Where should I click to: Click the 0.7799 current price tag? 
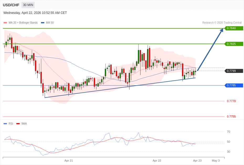click(233, 71)
